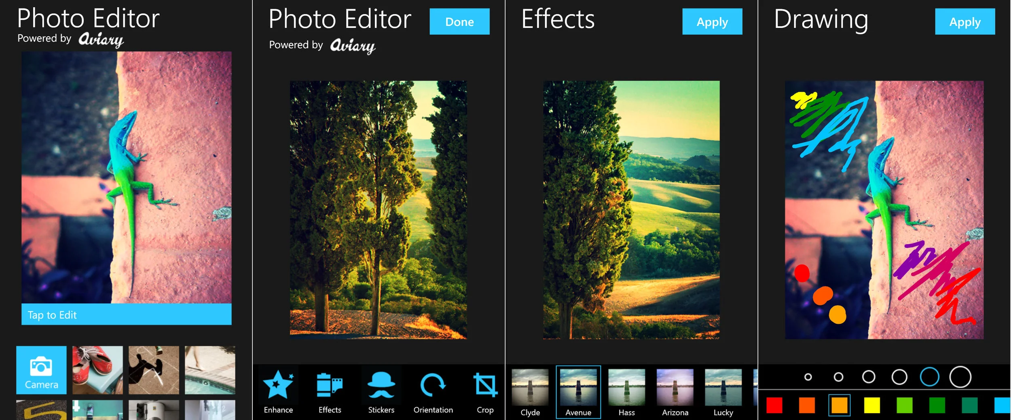1011x420 pixels.
Task: Select the largest brush size circle
Action: click(960, 377)
